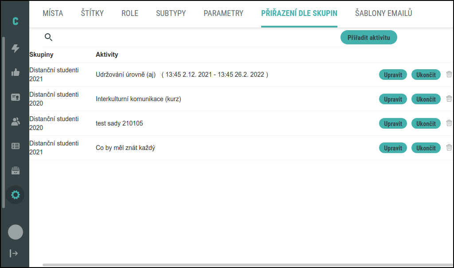The width and height of the screenshot is (454, 268).
Task: Click the C logo in the sidebar
Action: pos(16,21)
